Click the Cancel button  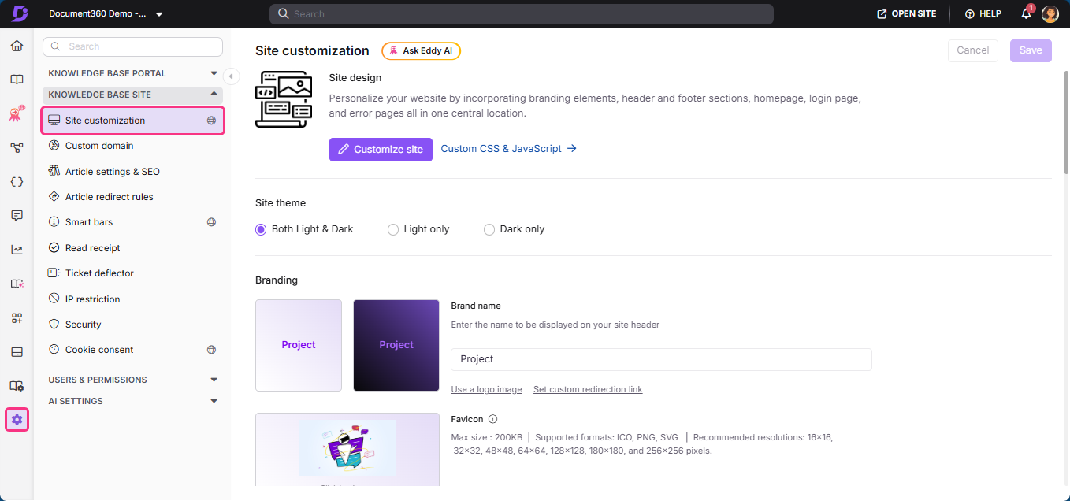pyautogui.click(x=973, y=50)
